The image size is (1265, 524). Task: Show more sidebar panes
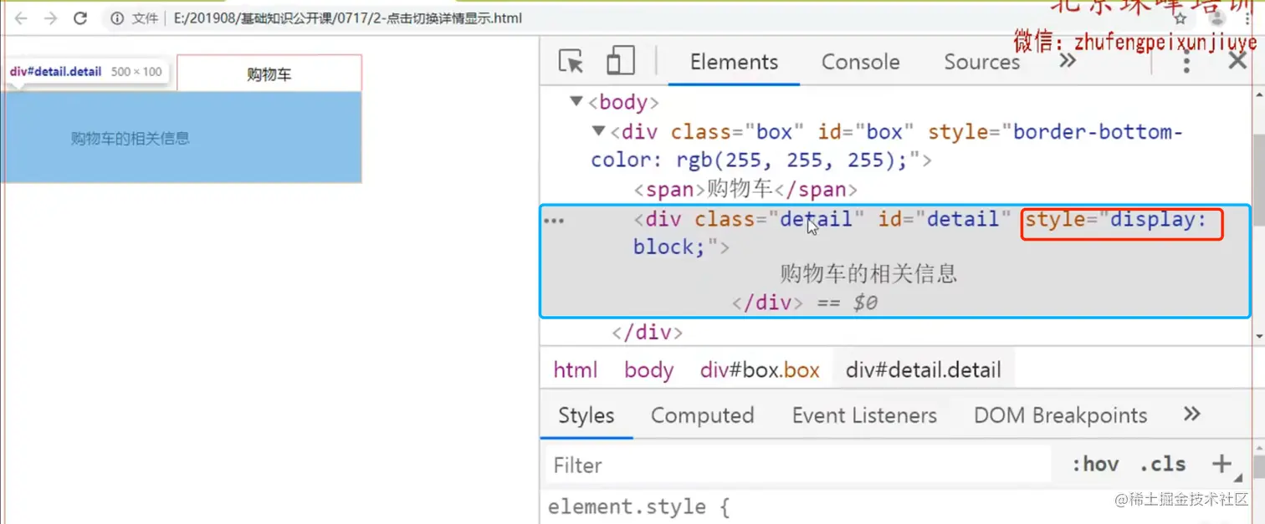pyautogui.click(x=1192, y=415)
